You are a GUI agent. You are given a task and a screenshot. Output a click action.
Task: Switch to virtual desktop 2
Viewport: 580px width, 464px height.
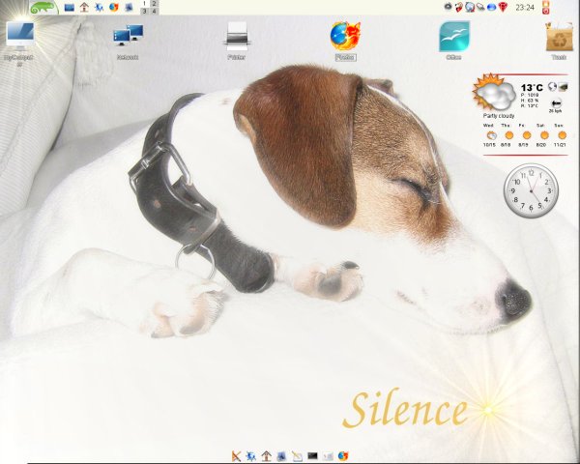[x=154, y=4]
